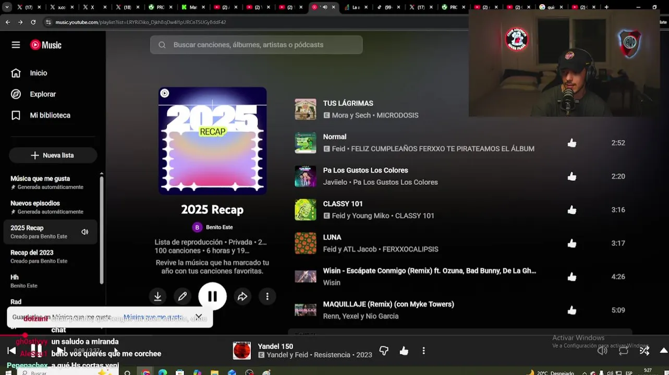Switch to the 'La e' browser tab

pyautogui.click(x=356, y=7)
